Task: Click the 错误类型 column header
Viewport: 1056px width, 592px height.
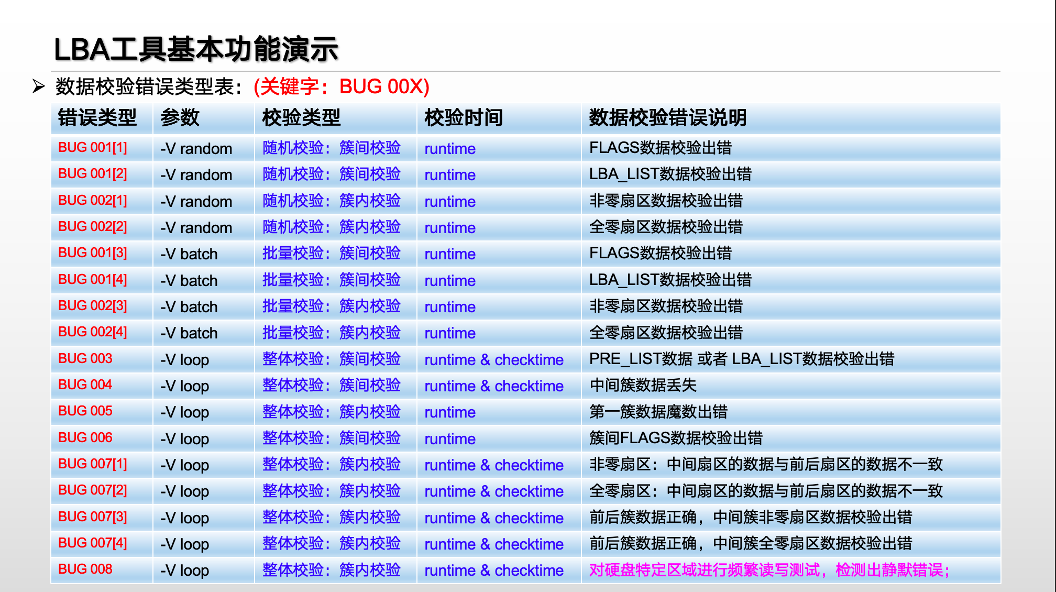Action: tap(97, 118)
